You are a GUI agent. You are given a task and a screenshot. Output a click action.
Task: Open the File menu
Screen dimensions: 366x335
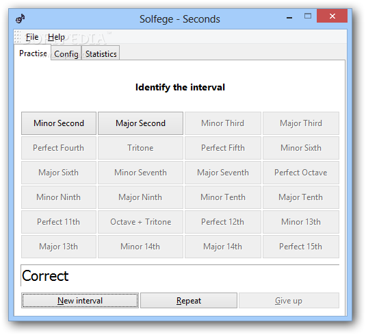tap(32, 37)
